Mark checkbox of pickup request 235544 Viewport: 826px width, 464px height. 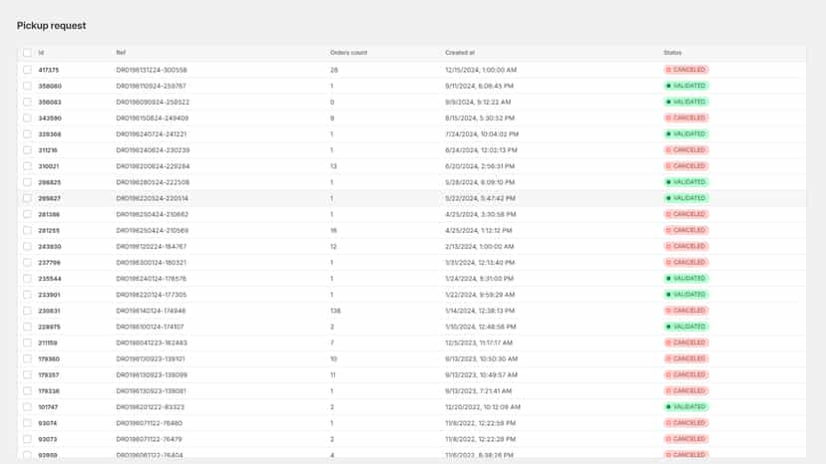click(27, 278)
